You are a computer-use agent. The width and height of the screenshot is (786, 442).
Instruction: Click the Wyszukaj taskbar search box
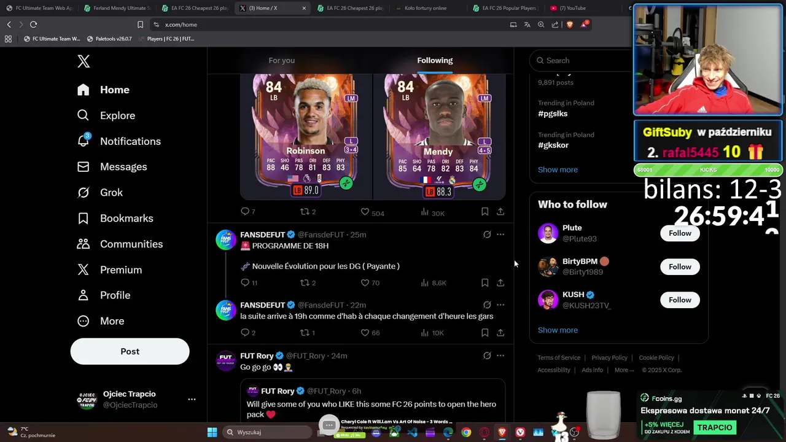point(267,432)
